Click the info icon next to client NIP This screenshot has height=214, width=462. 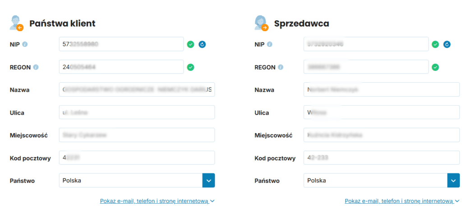(x=25, y=44)
